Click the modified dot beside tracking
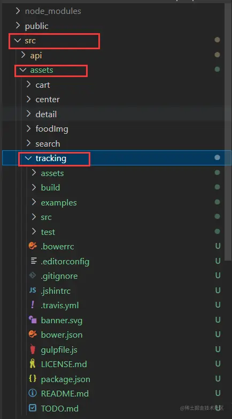 [x=218, y=158]
